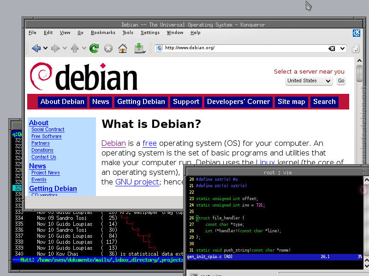Click the vim window scroll-down arrow
This screenshot has height=276, width=369.
pyautogui.click(x=366, y=266)
